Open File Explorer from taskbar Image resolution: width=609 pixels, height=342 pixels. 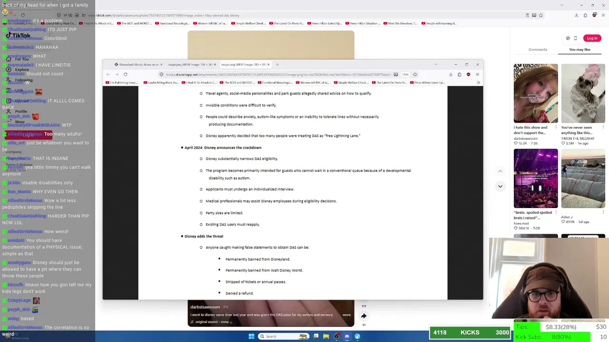click(326, 336)
